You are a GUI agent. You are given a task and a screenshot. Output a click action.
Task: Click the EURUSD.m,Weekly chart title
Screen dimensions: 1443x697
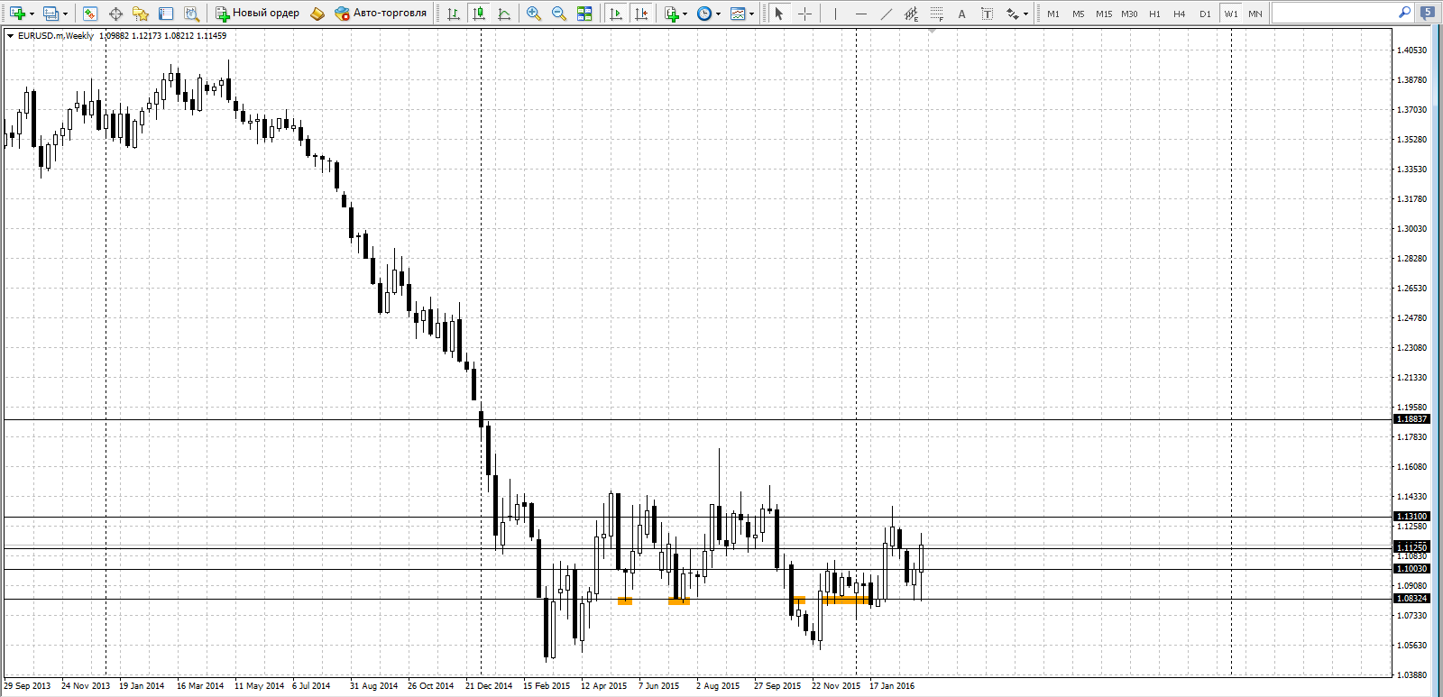[x=56, y=36]
